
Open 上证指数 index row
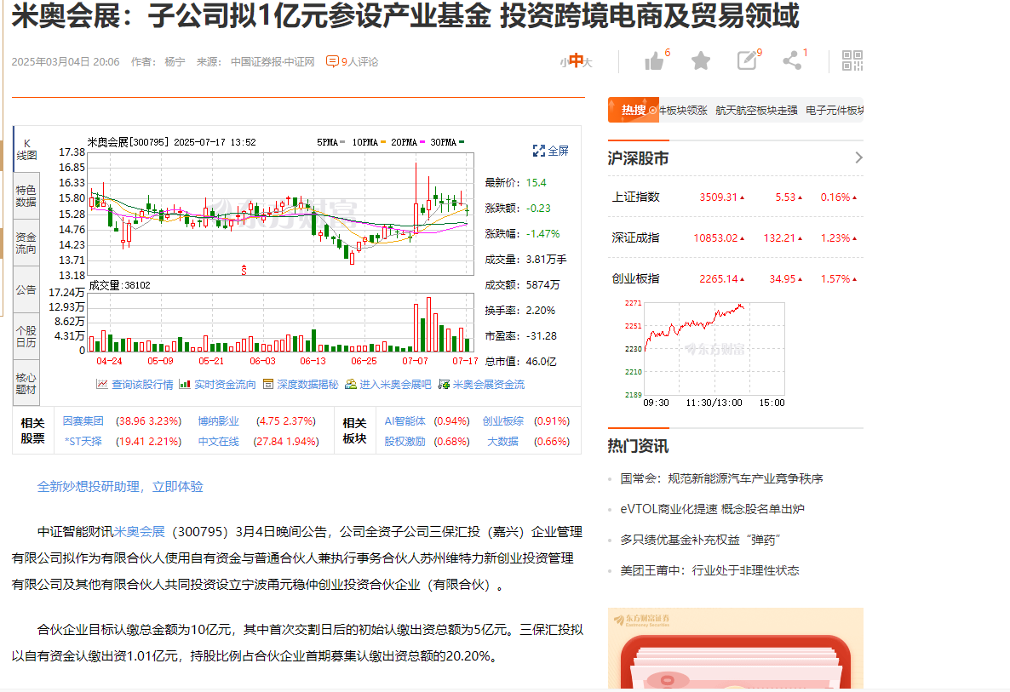(x=735, y=197)
